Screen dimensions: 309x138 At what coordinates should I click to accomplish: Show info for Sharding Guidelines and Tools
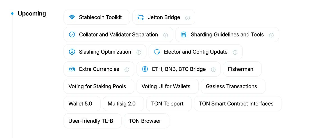point(271,35)
